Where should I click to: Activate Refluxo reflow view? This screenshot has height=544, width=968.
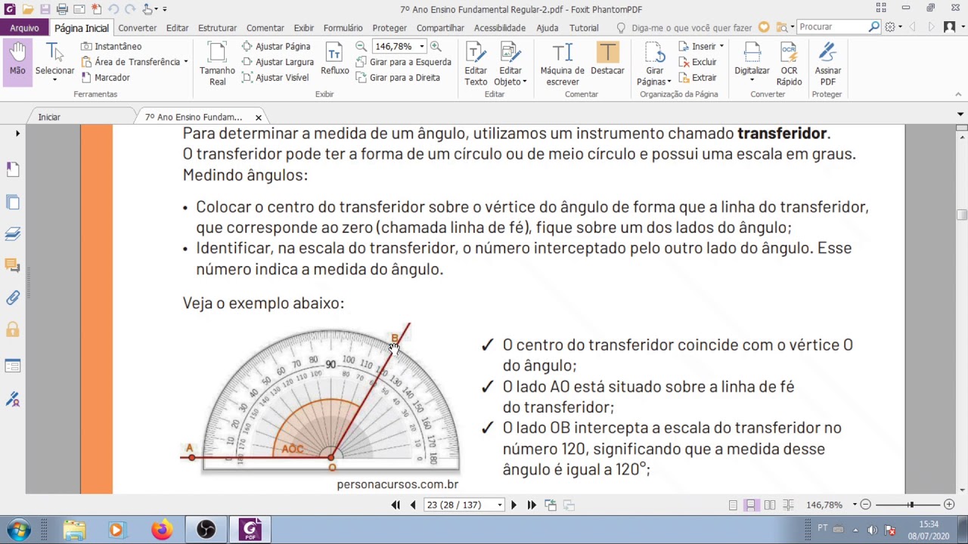(334, 60)
